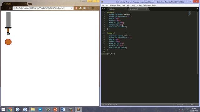Click the 'animation-name: madera;' line
This screenshot has height=112, width=200.
120,35
